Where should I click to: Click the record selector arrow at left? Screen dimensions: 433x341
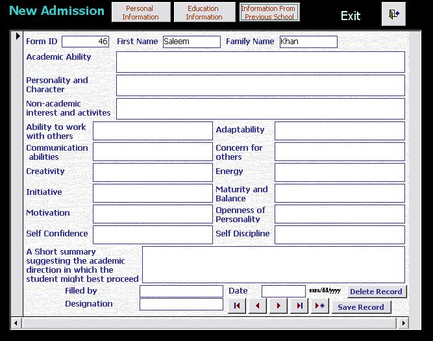pos(18,36)
